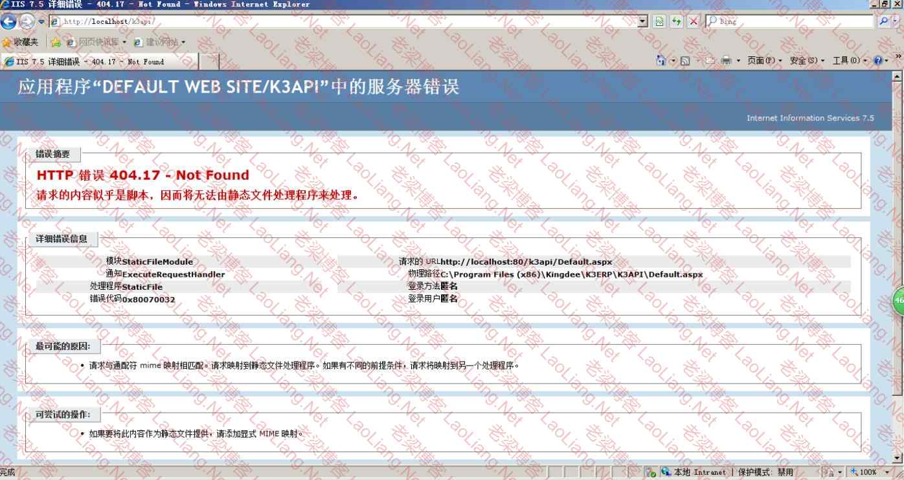
Task: Click the Print icon in command bar
Action: (x=727, y=61)
